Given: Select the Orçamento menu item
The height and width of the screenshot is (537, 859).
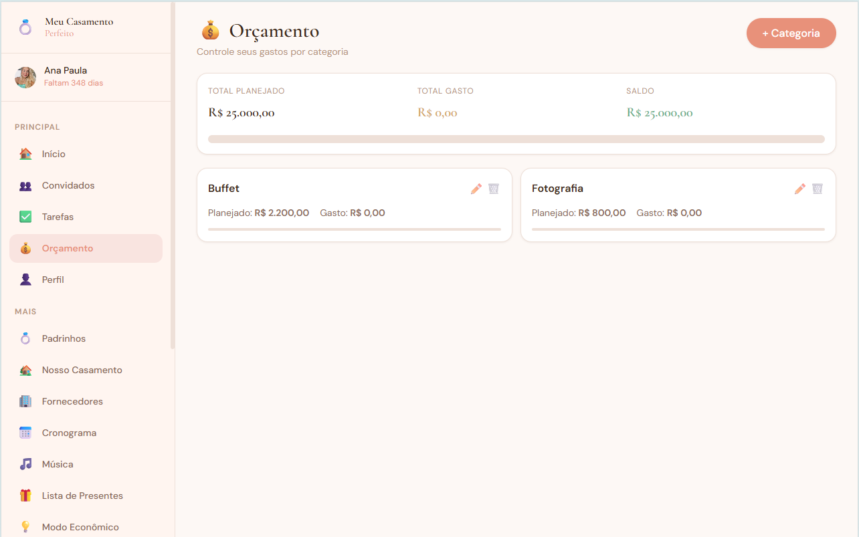Looking at the screenshot, I should (x=86, y=248).
